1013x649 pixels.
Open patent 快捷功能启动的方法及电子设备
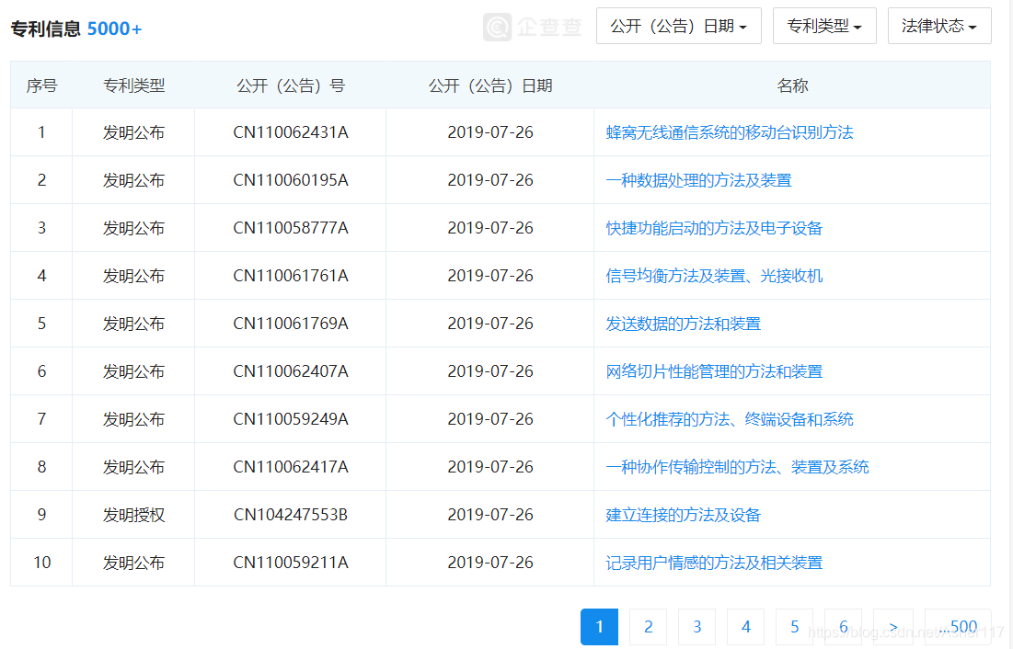714,228
